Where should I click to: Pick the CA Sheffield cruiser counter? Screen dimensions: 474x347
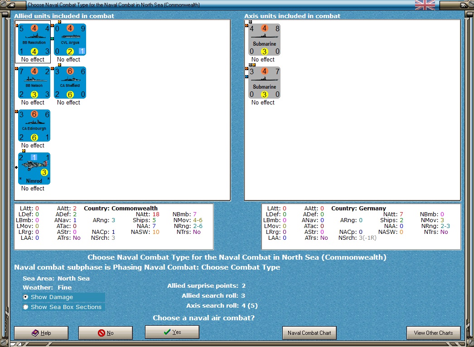coord(70,83)
